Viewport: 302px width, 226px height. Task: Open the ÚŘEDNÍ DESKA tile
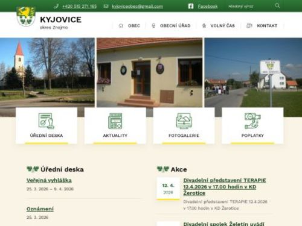(x=47, y=125)
